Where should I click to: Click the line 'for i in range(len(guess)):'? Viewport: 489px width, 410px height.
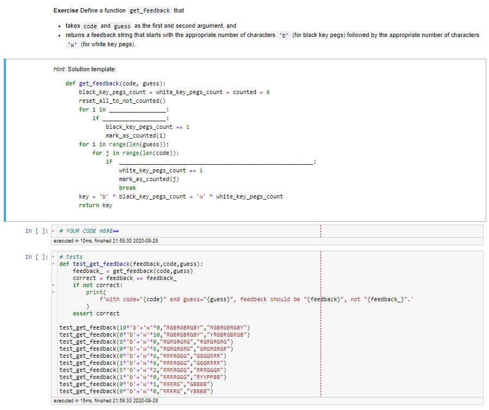point(124,145)
